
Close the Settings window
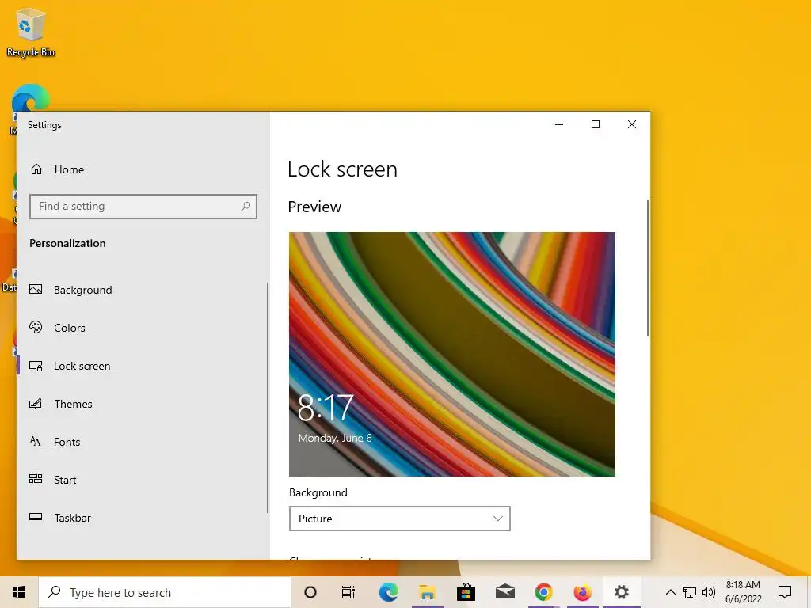coord(631,124)
